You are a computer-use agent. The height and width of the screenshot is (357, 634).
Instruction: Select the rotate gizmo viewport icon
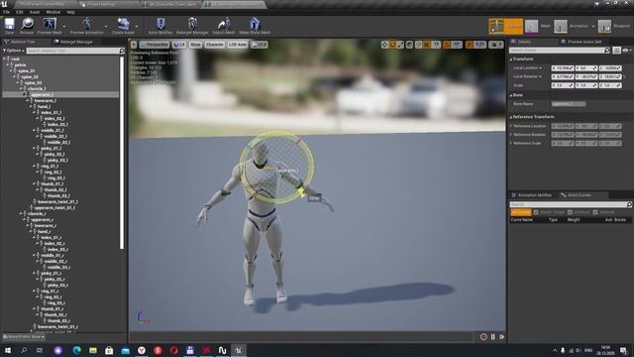tap(392, 45)
